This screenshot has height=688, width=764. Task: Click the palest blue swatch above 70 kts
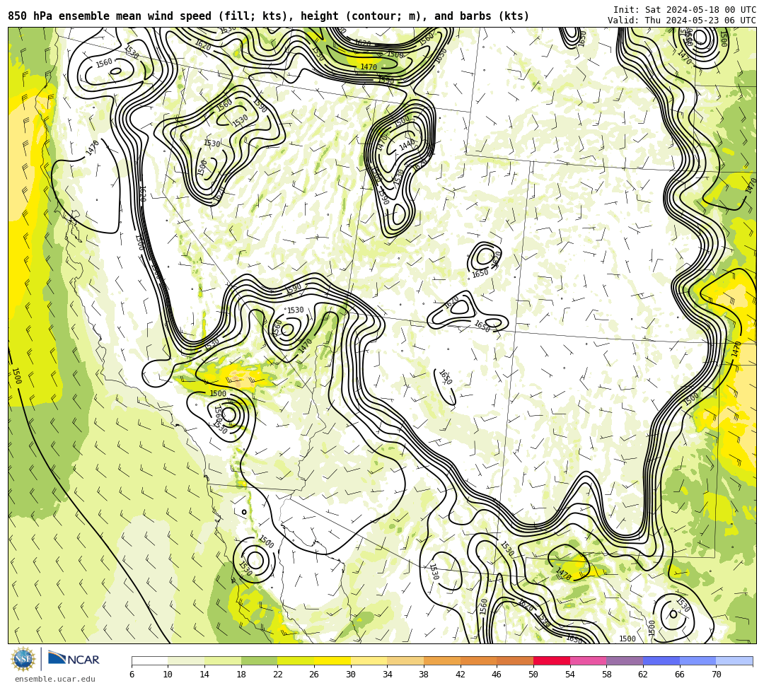[x=734, y=660]
